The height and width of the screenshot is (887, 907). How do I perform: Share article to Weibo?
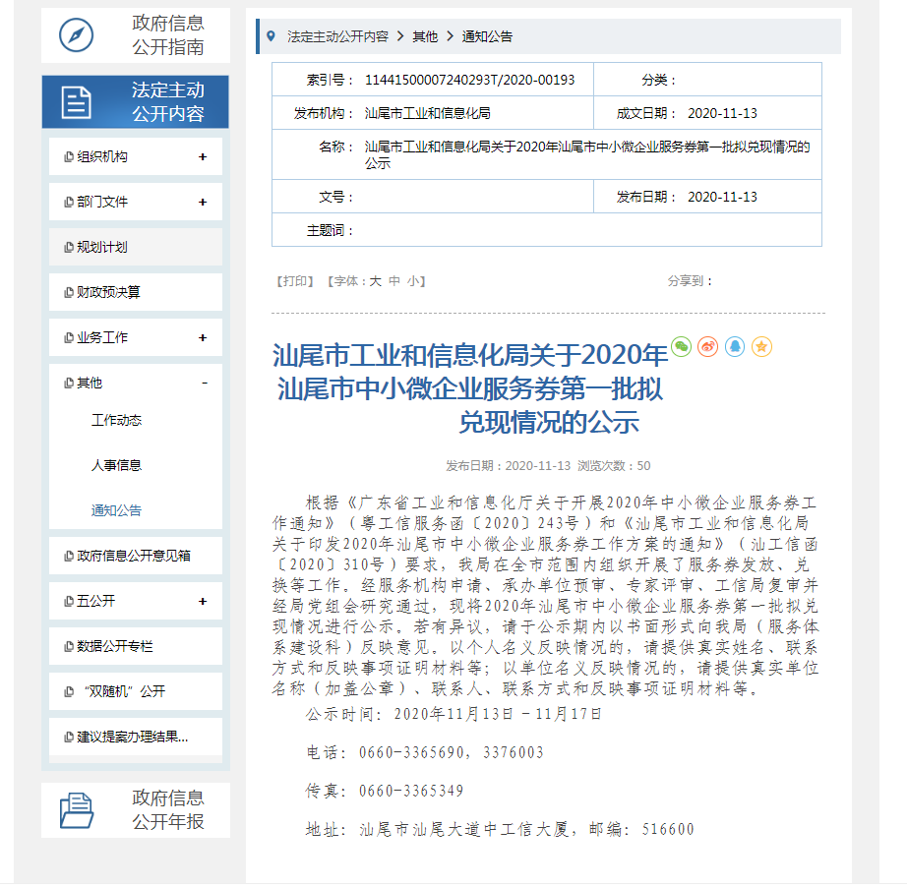[x=707, y=346]
